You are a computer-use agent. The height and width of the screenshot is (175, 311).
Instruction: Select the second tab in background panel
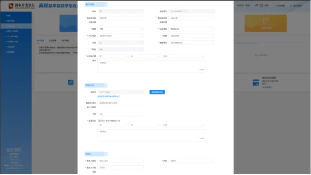(x=53, y=41)
